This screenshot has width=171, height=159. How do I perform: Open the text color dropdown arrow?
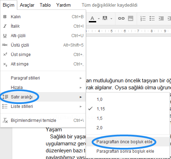coord(99,19)
